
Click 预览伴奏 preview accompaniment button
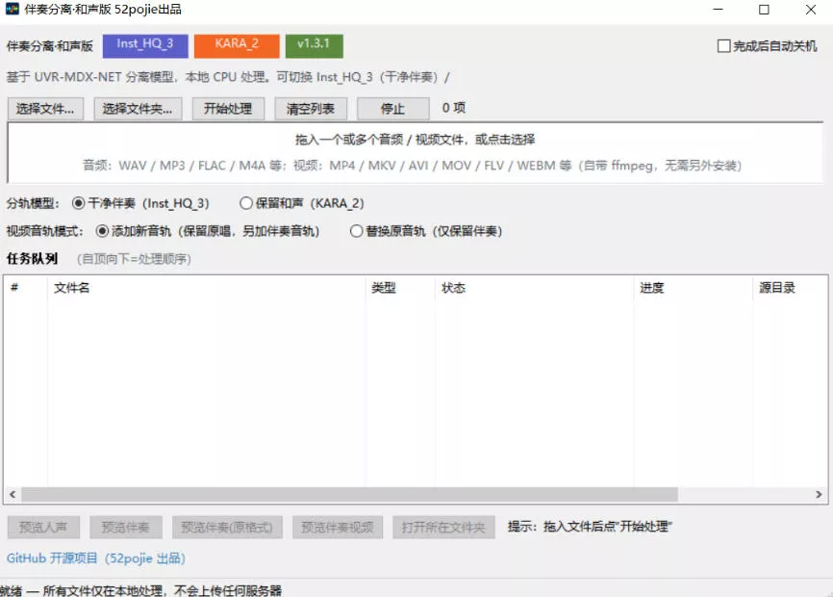126,528
